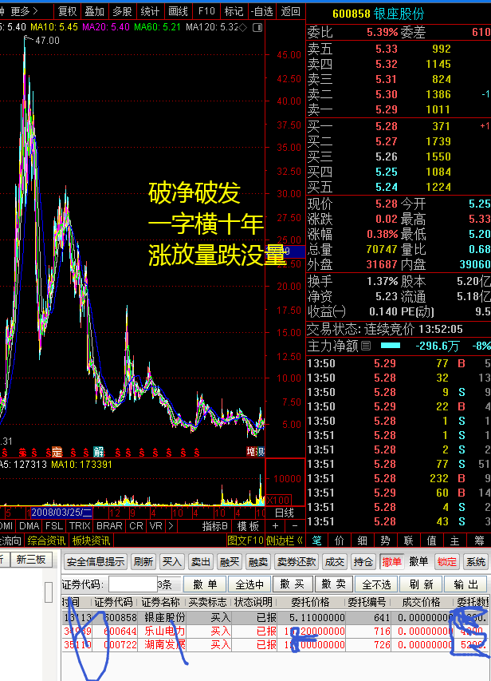Click the 融买 margin buy button
This screenshot has width=491, height=681.
point(230,562)
